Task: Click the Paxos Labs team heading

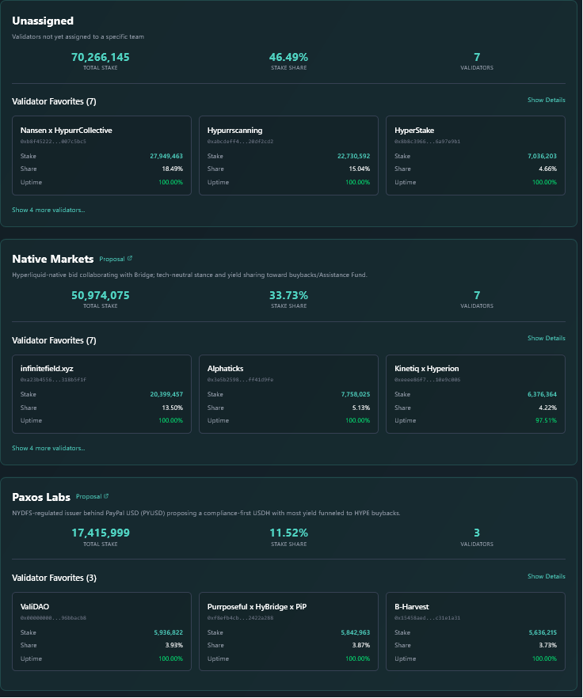Action: [x=41, y=497]
